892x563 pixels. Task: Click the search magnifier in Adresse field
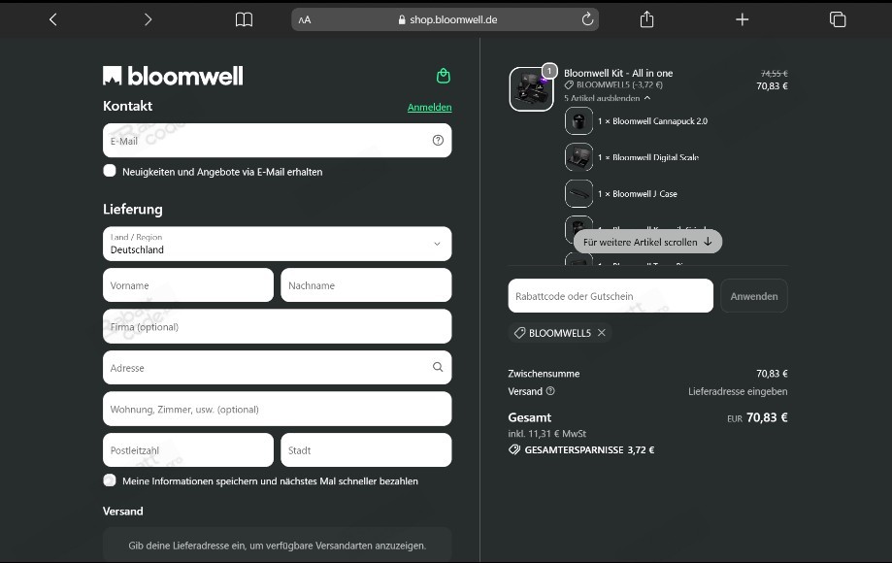pos(438,367)
